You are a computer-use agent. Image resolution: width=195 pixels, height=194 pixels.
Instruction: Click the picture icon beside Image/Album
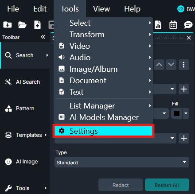[x=62, y=69]
